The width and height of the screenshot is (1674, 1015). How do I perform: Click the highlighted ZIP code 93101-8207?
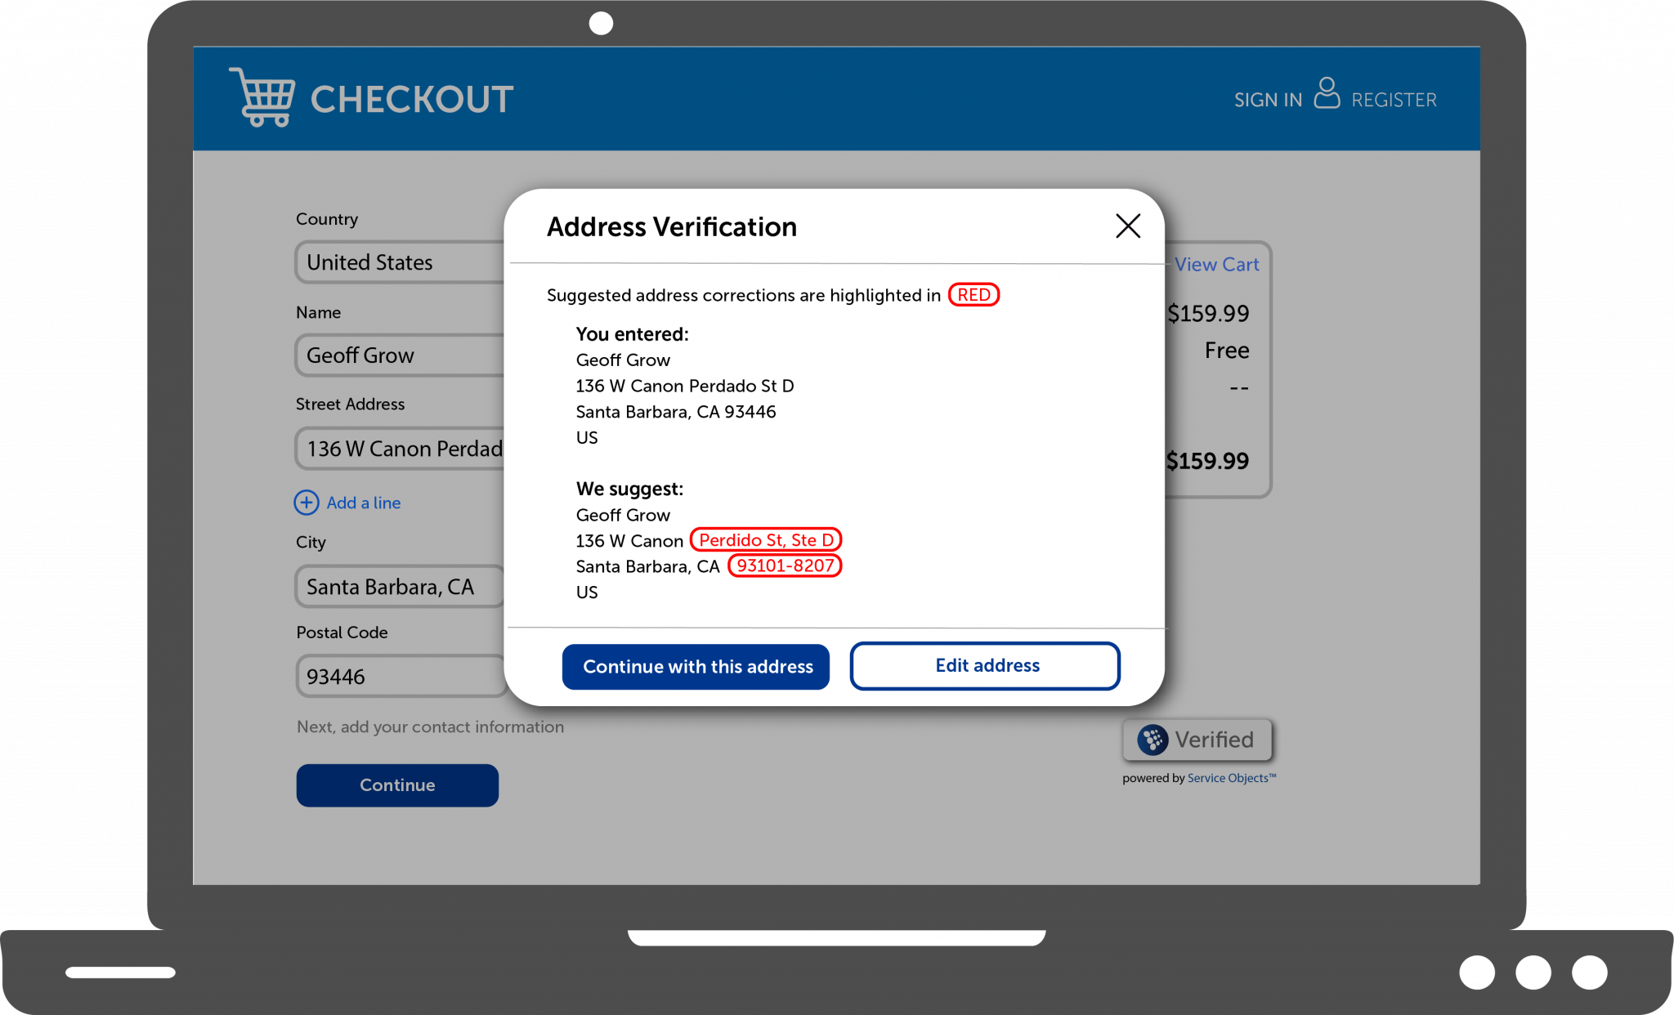tap(784, 566)
